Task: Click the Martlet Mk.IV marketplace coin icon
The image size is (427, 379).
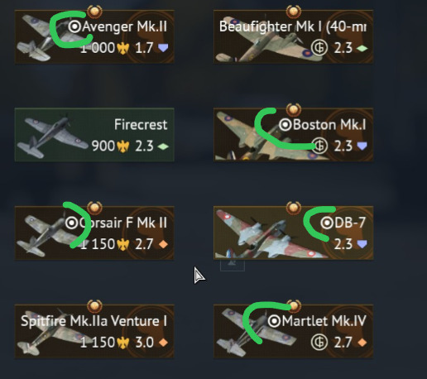Action: (319, 342)
